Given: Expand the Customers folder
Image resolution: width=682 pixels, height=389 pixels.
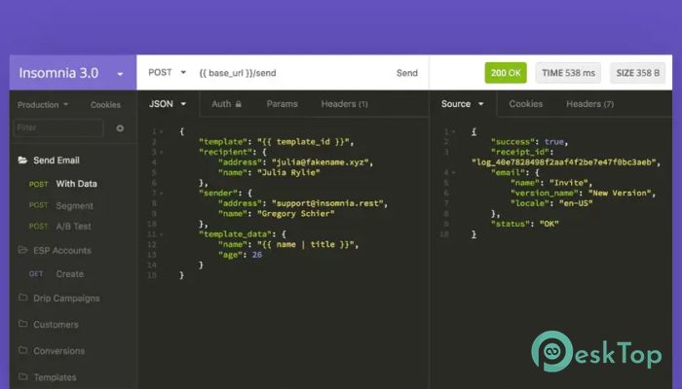Looking at the screenshot, I should [56, 324].
